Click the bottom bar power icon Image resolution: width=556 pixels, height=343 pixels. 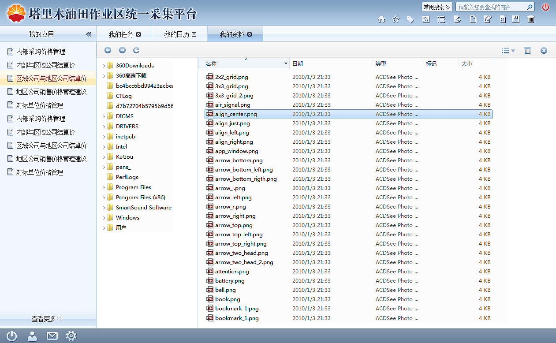[11, 336]
